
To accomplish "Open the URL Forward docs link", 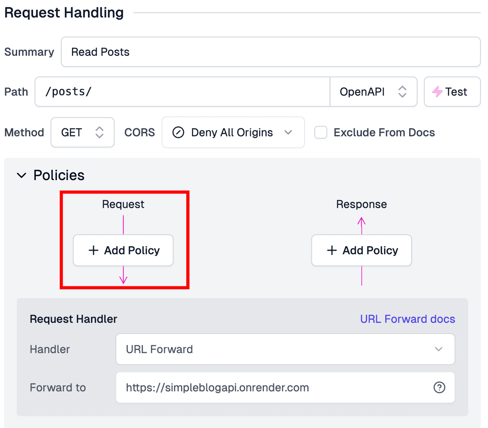I will [x=407, y=319].
